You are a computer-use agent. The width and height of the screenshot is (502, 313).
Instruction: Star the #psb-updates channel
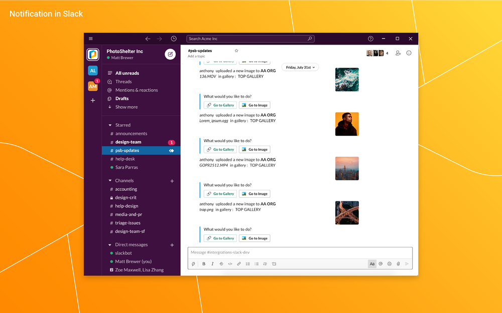[236, 51]
